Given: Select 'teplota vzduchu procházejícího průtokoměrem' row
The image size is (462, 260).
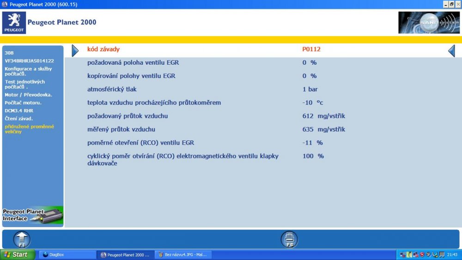Looking at the screenshot, I should 154,103.
